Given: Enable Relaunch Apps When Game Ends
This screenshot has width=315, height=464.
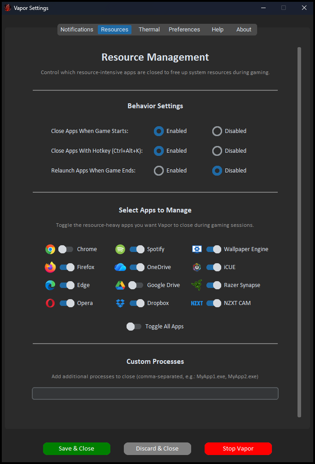Looking at the screenshot, I should click(x=158, y=171).
